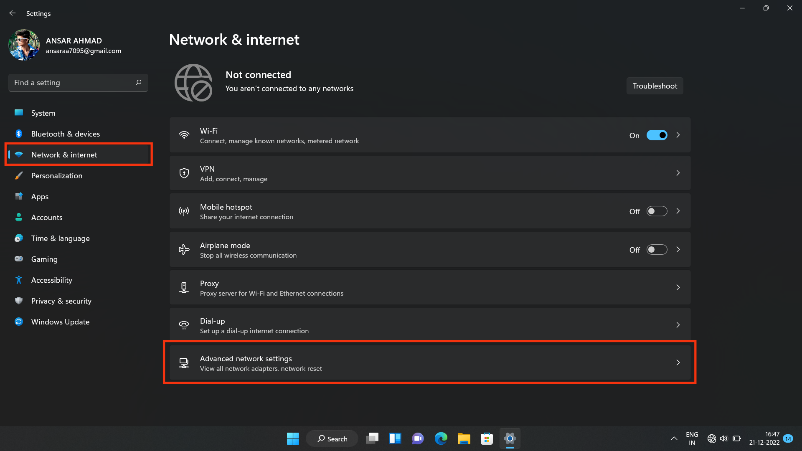The height and width of the screenshot is (451, 802).
Task: Click the Proxy heading text
Action: point(209,284)
